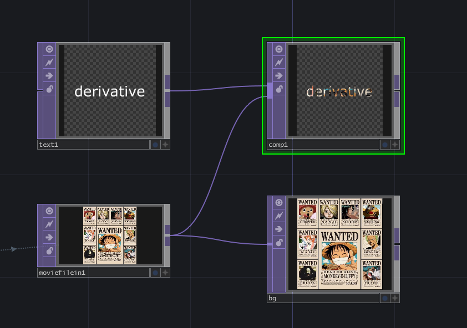Click the export arrow icon on comp1 node
467x328 pixels.
[278, 76]
